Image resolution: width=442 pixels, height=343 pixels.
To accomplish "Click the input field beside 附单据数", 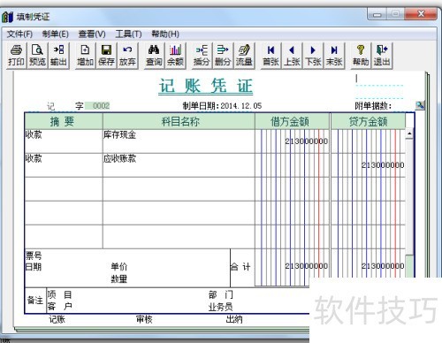I will 403,106.
